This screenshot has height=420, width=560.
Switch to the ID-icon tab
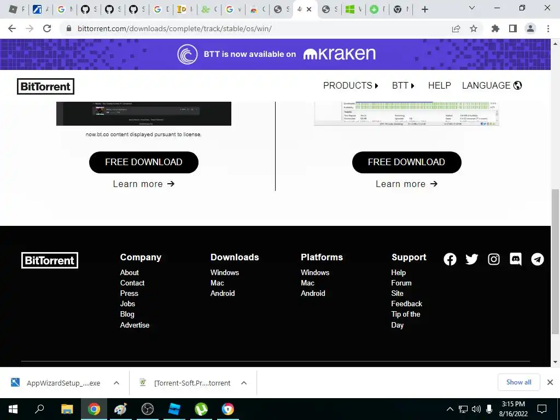[x=185, y=9]
